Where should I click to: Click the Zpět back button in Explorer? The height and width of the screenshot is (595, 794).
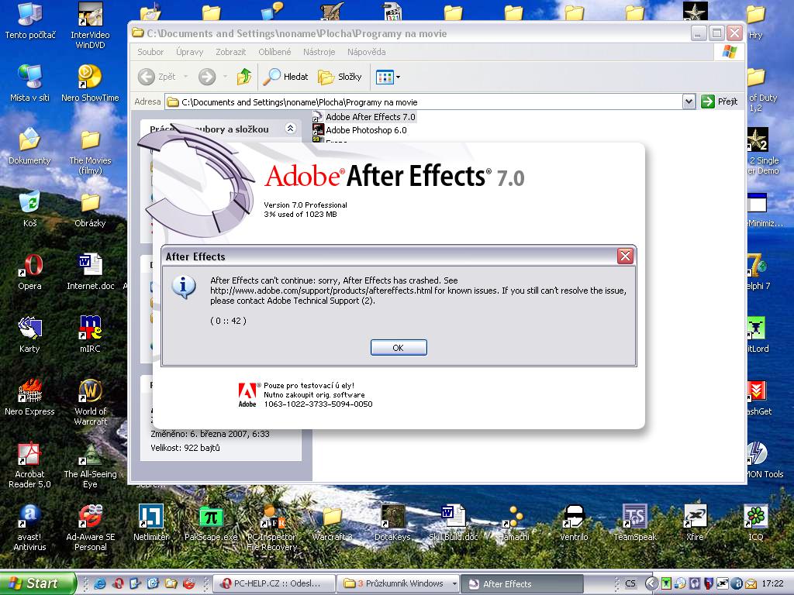157,77
